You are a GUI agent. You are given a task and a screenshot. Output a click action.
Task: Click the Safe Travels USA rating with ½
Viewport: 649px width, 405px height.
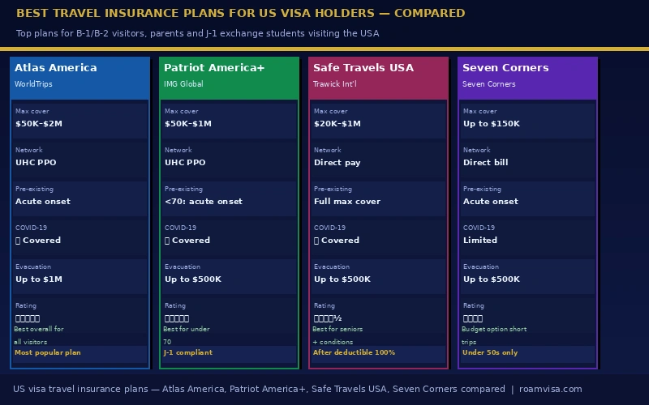point(328,318)
